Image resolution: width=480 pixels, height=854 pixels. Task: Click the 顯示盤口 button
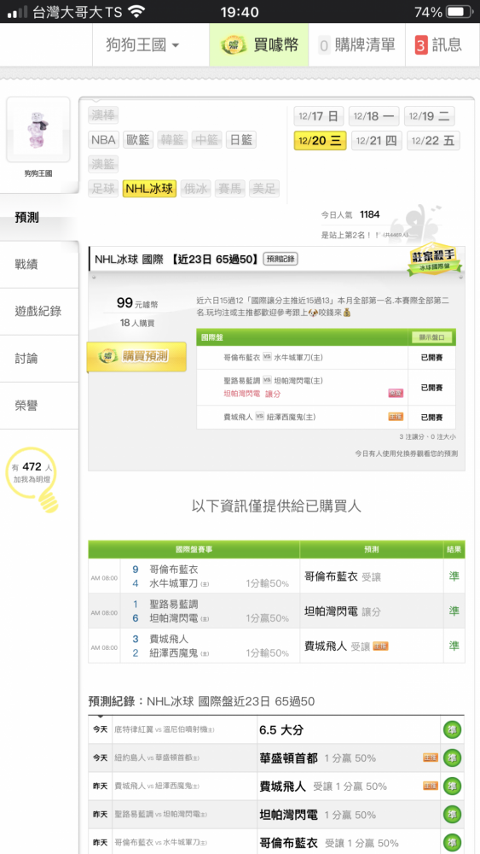(x=431, y=337)
